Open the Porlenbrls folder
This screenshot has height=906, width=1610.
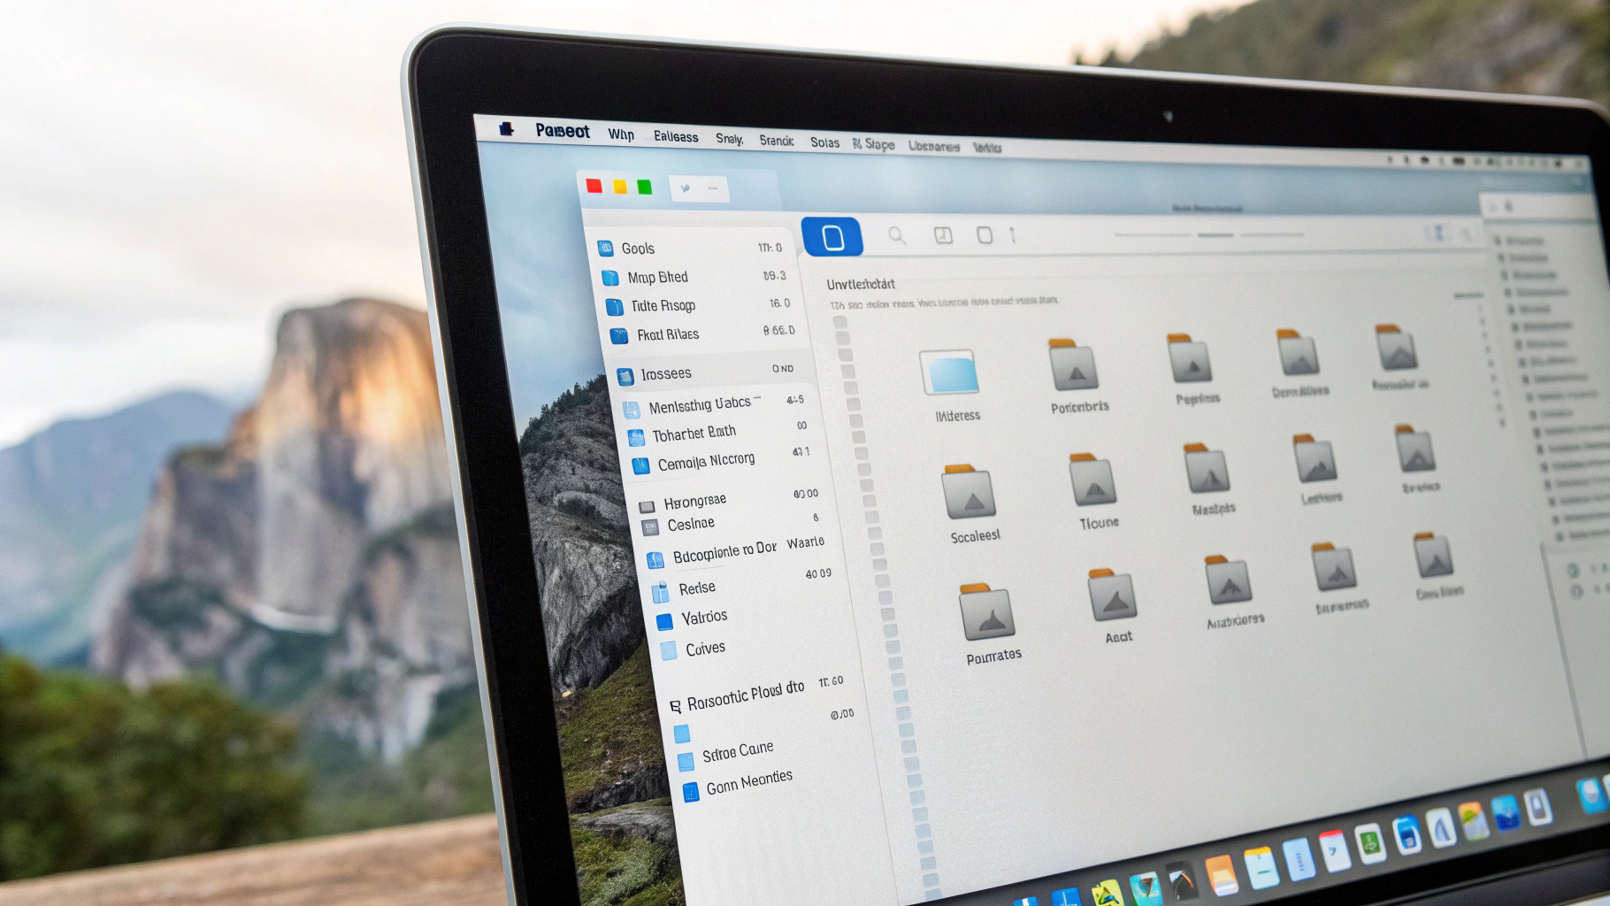coord(1073,365)
